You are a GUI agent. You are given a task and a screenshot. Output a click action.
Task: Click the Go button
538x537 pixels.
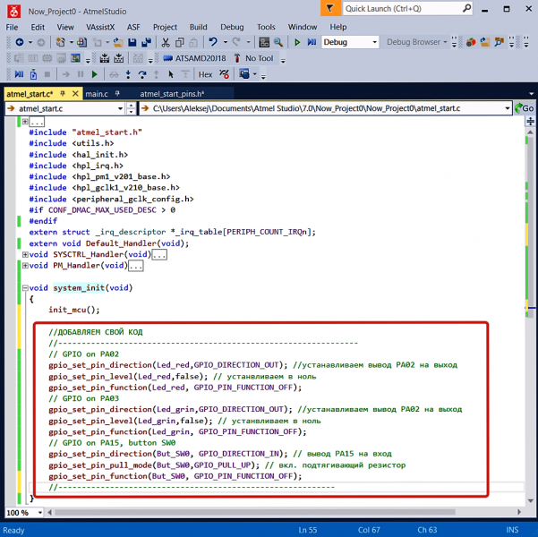pyautogui.click(x=525, y=108)
